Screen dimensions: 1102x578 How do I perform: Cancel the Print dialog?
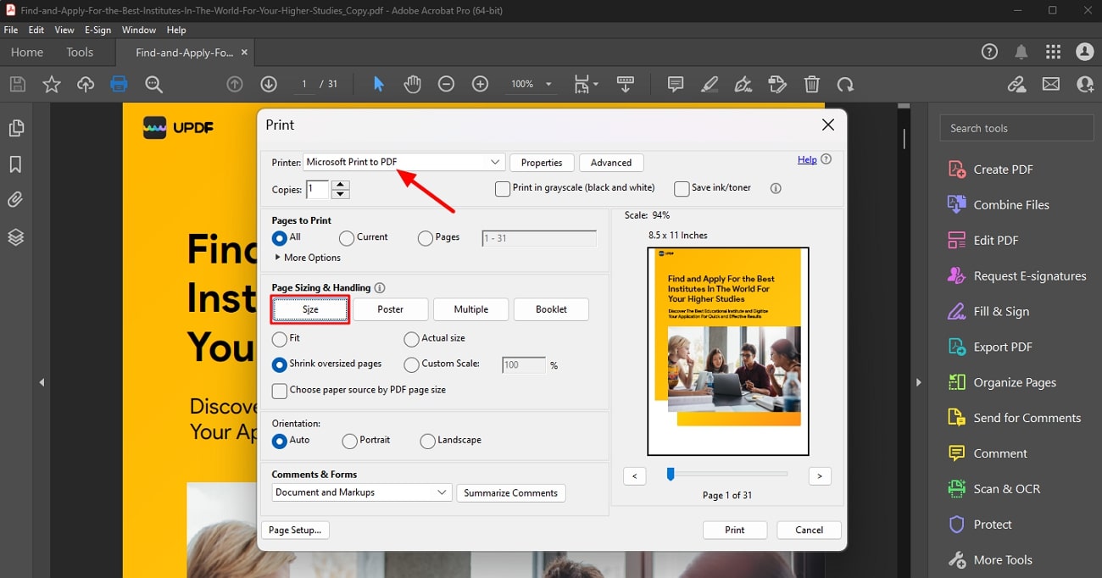coord(810,530)
